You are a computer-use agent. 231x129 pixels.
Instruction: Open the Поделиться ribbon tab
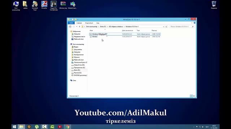pos(89,23)
